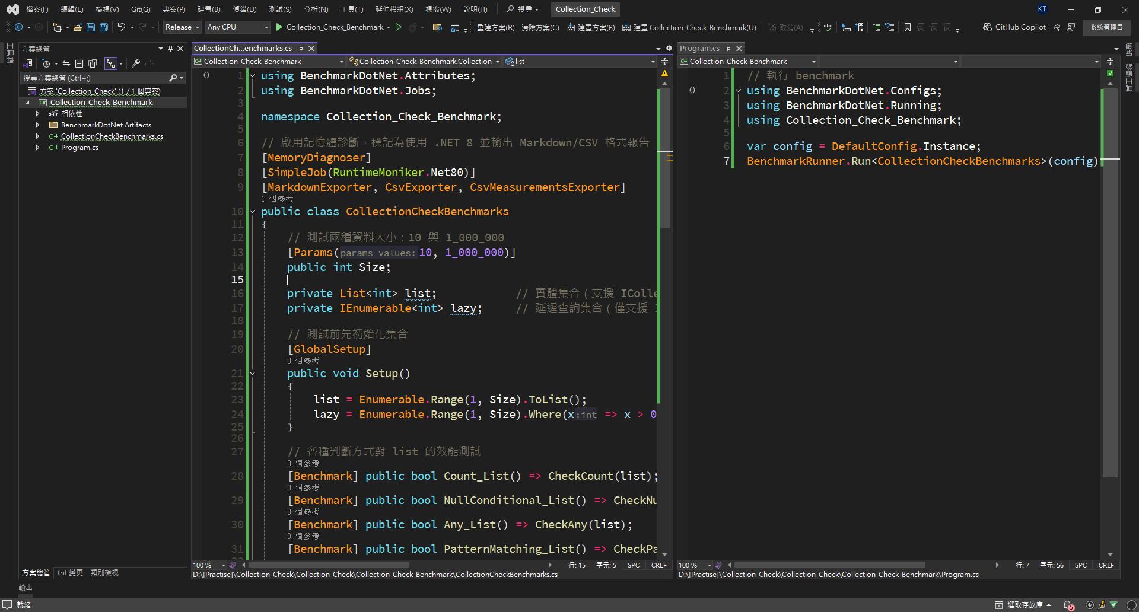Open GitHub Copilot from the toolbar
Image resolution: width=1139 pixels, height=612 pixels.
(x=1014, y=27)
